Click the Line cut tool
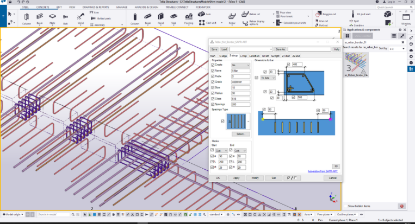Screen dimensions: 415x224 coord(321,21)
